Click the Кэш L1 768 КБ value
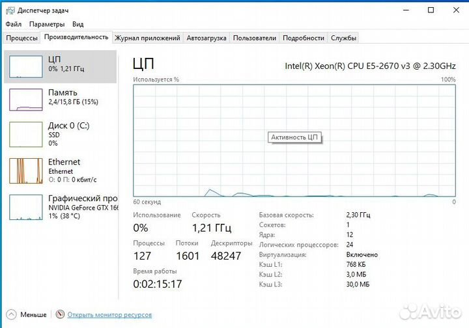The image size is (469, 328). click(356, 265)
